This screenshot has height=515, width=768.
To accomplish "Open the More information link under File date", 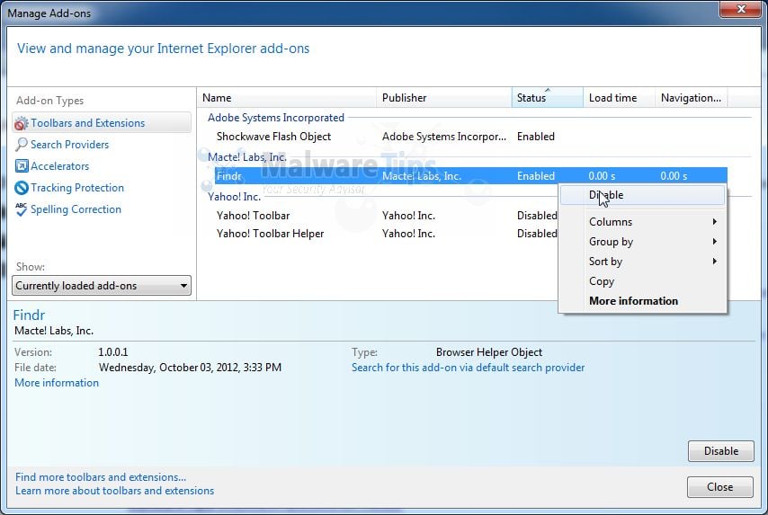I will pos(57,383).
